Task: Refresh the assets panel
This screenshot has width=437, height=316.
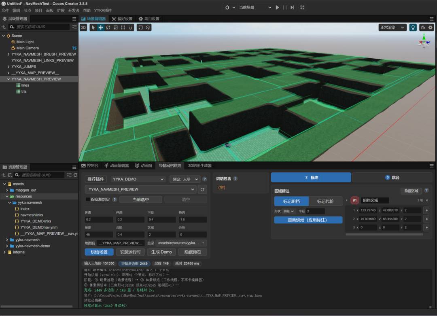Action: tap(75, 175)
